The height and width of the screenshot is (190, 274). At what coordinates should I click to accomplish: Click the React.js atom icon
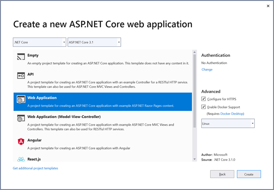pos(21,159)
